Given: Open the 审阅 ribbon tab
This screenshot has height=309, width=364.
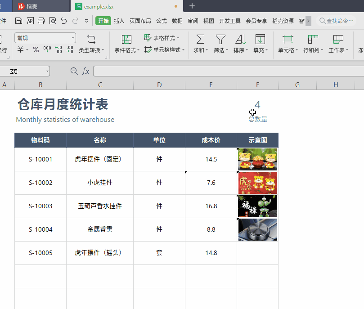Looking at the screenshot, I should [x=193, y=21].
